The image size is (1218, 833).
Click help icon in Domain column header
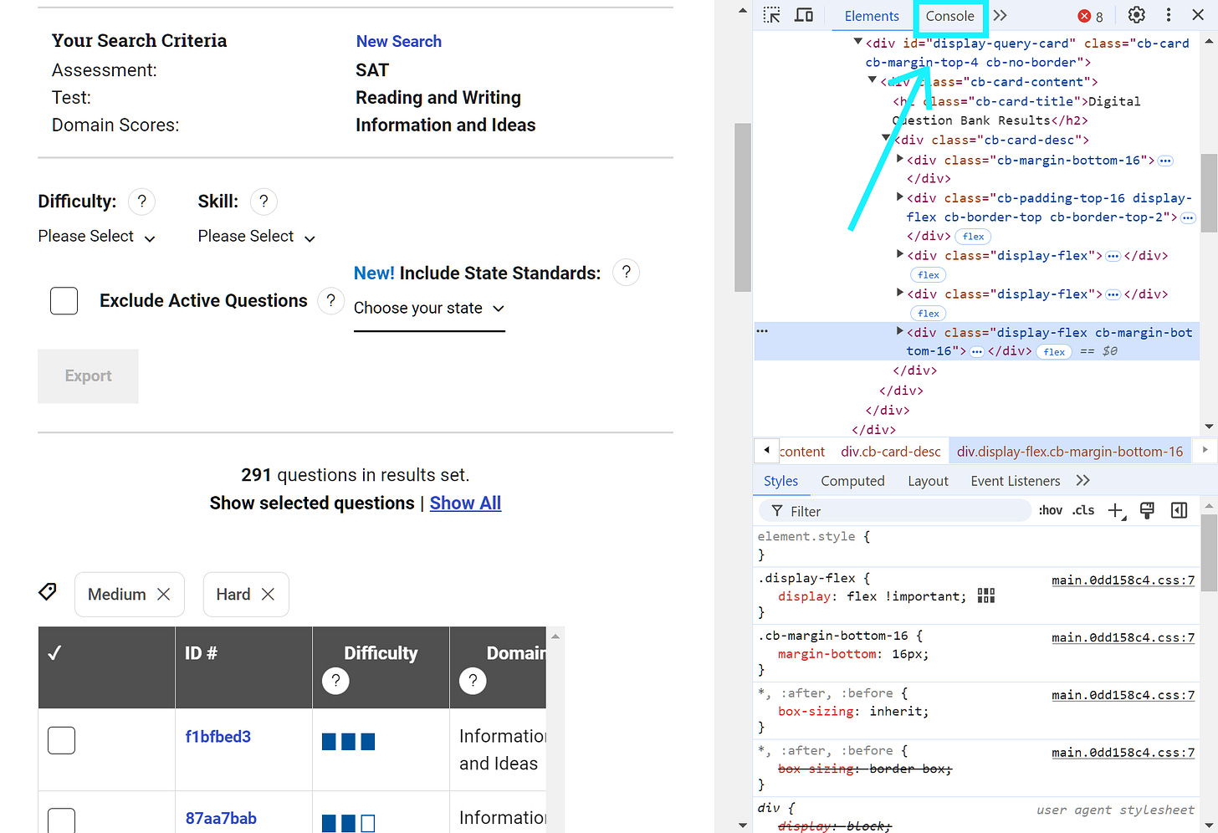[x=473, y=681]
